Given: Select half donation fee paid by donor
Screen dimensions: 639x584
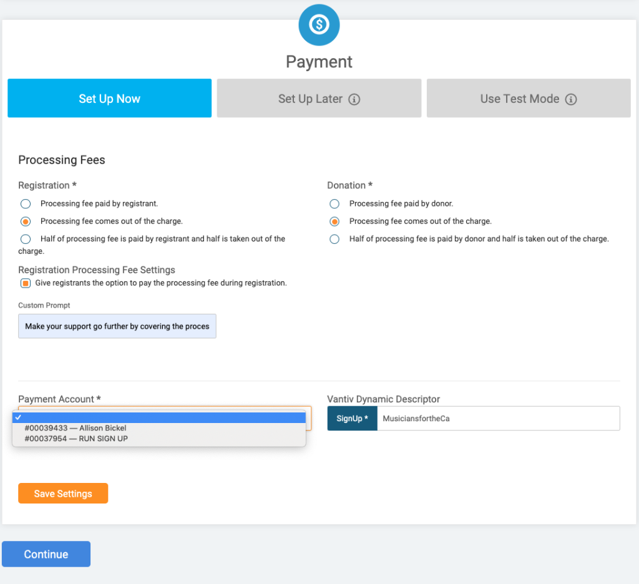Looking at the screenshot, I should tap(334, 239).
